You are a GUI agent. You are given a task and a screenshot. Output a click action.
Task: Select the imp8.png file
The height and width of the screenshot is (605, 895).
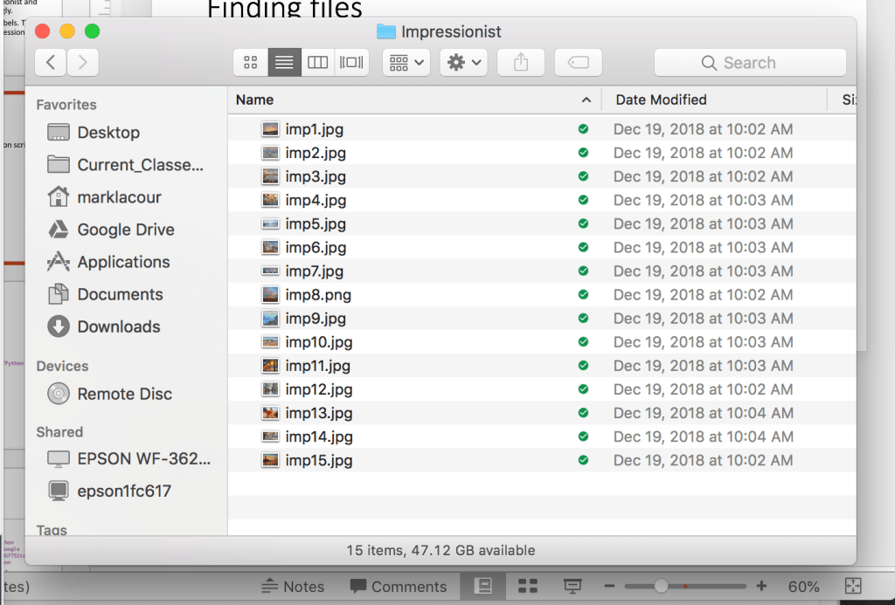coord(318,295)
